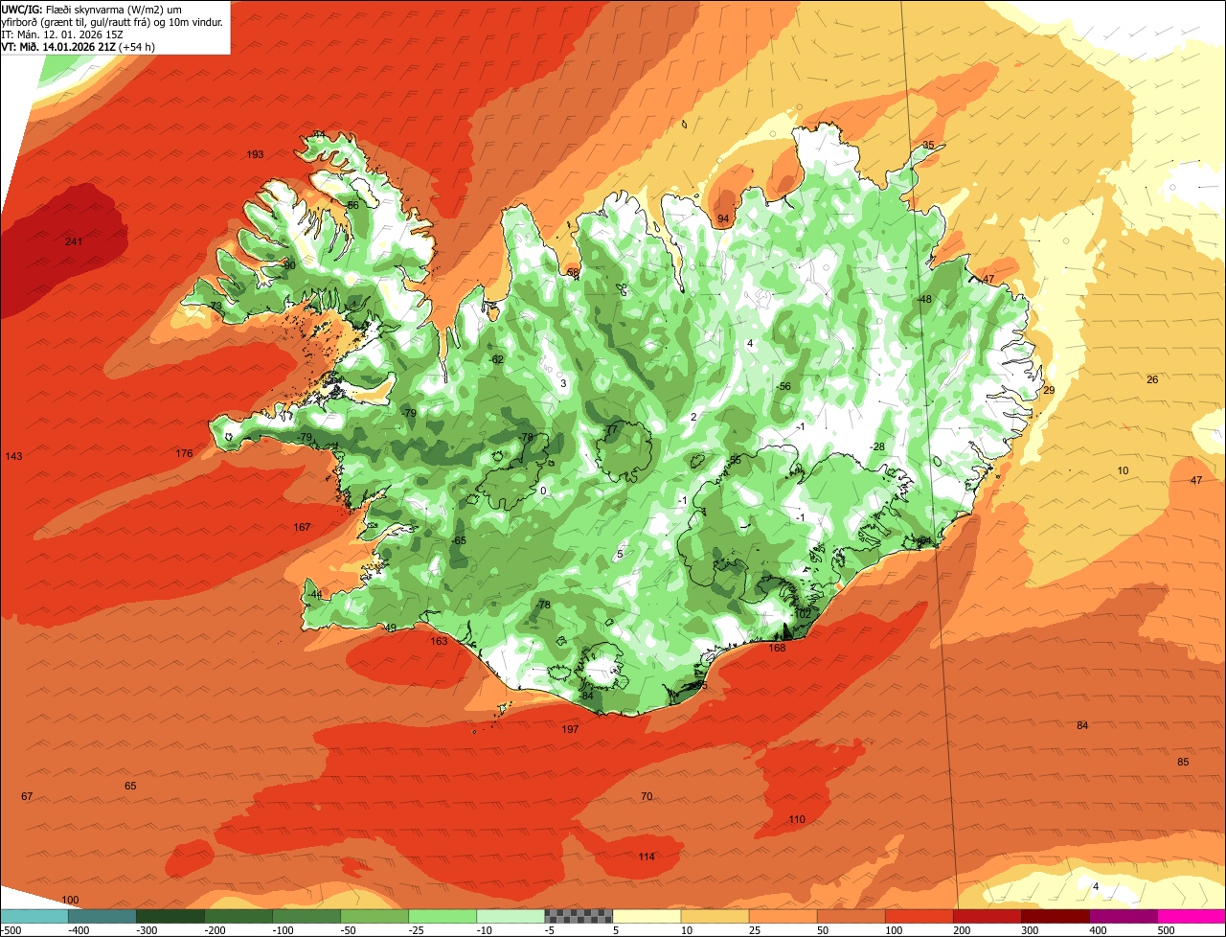Viewport: 1226px width, 937px height.
Task: Click the map value -56 over land
Action: pos(783,387)
